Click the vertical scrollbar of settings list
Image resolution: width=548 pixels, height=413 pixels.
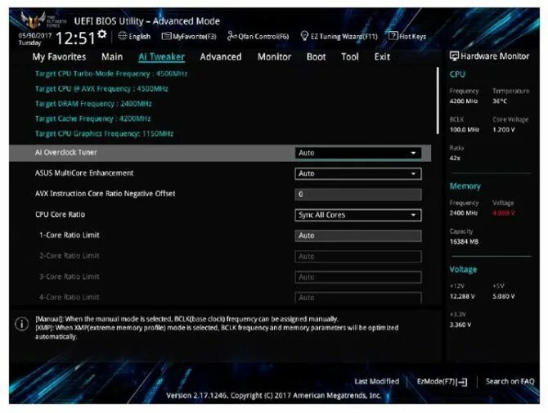point(438,101)
